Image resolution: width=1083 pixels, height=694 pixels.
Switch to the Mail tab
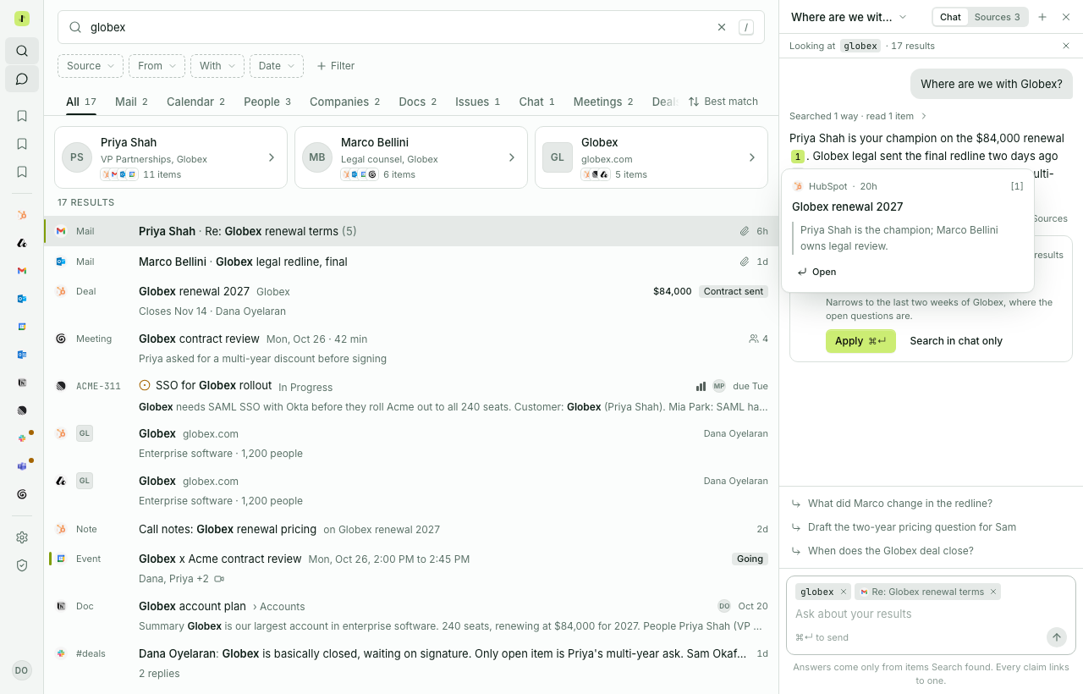[x=131, y=102]
